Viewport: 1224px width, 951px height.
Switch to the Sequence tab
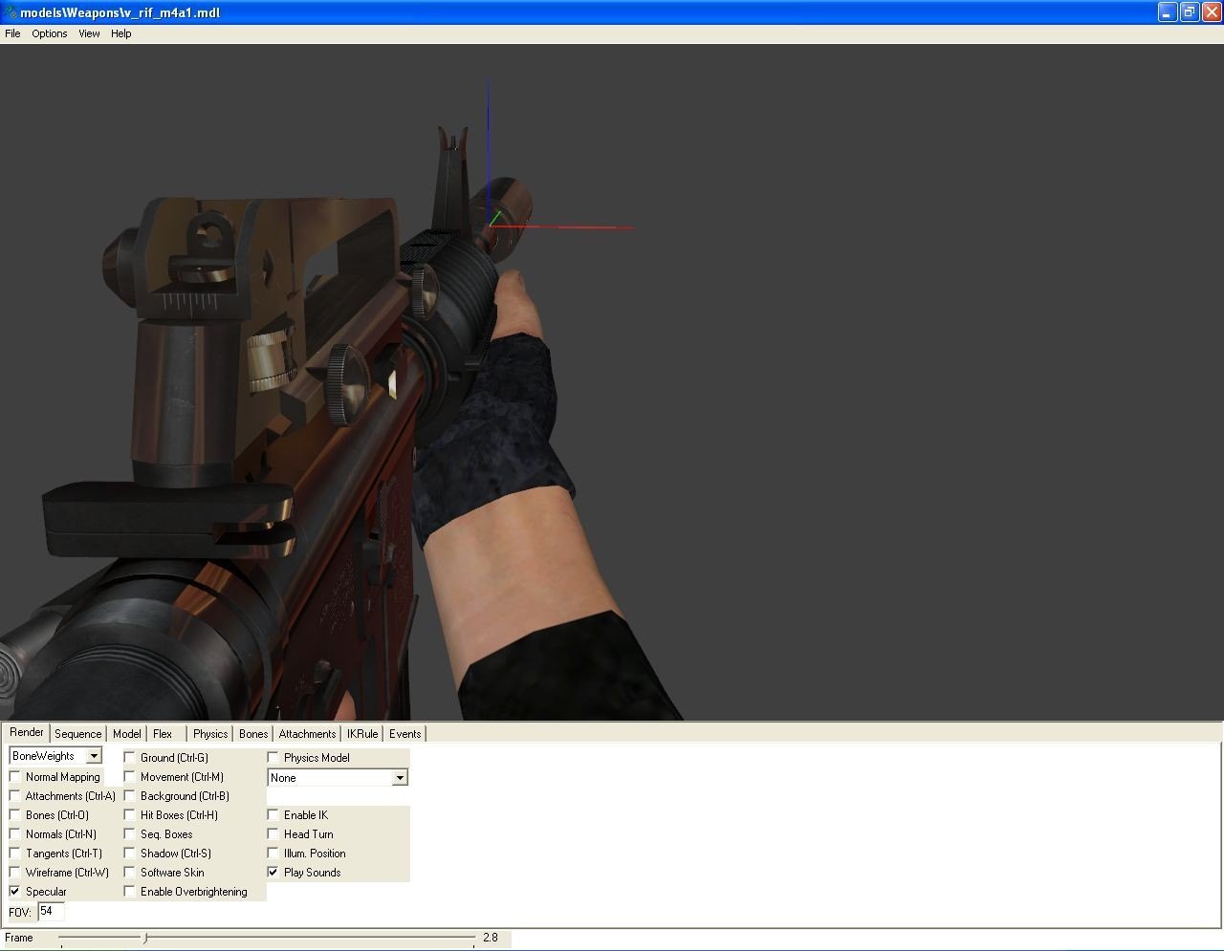coord(77,734)
